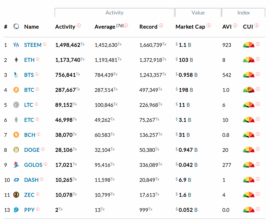This screenshot has height=222, width=270.
Task: Sort by the CUI column header
Action: coord(248,27)
